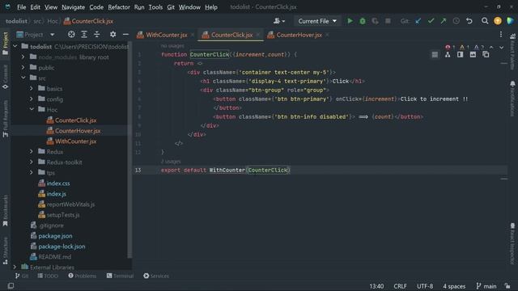Toggle reader mode list icon in editor

coord(435,55)
